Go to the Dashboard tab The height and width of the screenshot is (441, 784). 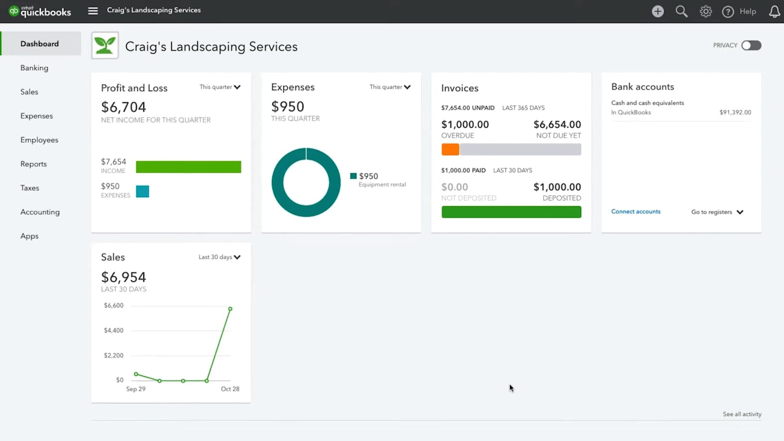pos(41,44)
